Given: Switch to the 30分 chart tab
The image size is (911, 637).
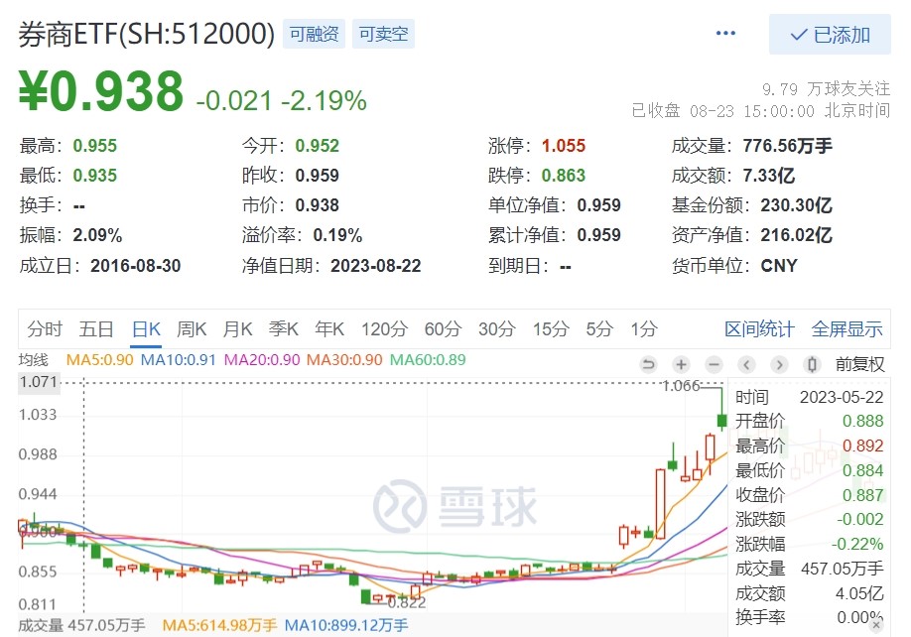Looking at the screenshot, I should 497,329.
